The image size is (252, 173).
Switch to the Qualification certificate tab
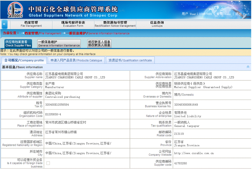coord(130,60)
